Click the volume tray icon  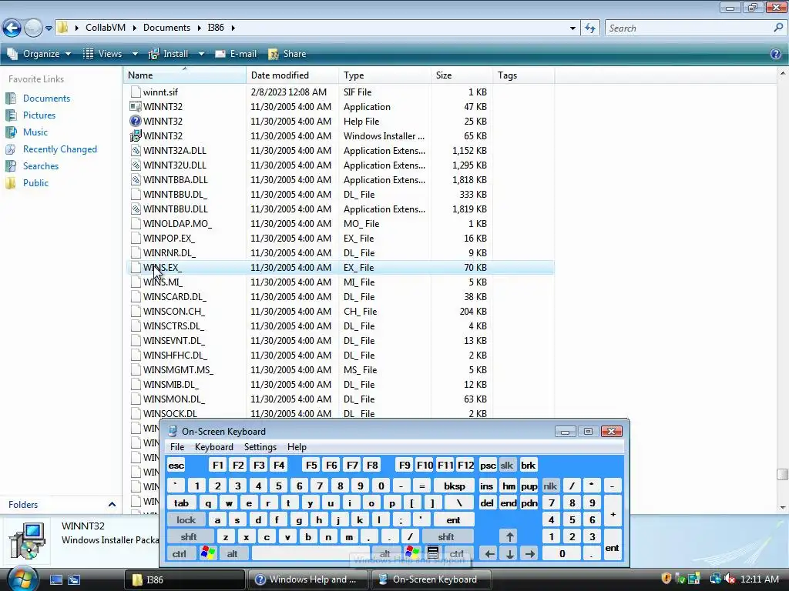[729, 579]
